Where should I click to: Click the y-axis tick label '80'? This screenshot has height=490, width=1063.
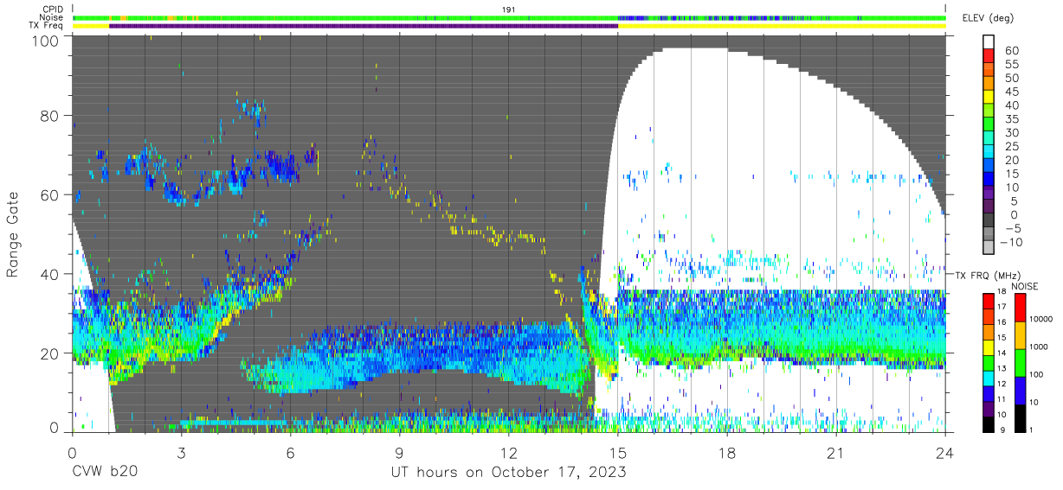pos(51,115)
